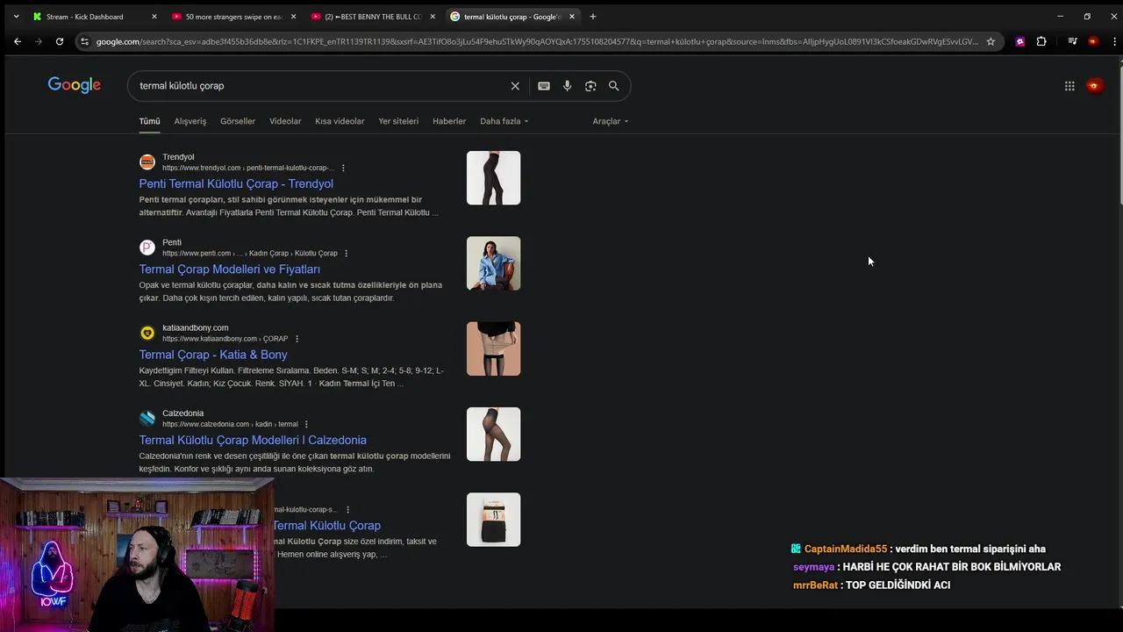This screenshot has width=1123, height=632.
Task: Click the Calzedonia result thumbnail image
Action: [493, 434]
